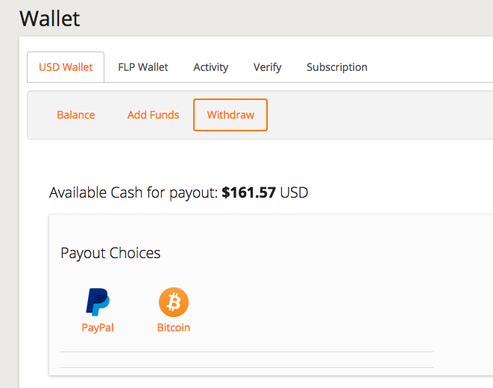Switch to the Subscription tab
The height and width of the screenshot is (388, 493).
pyautogui.click(x=337, y=67)
